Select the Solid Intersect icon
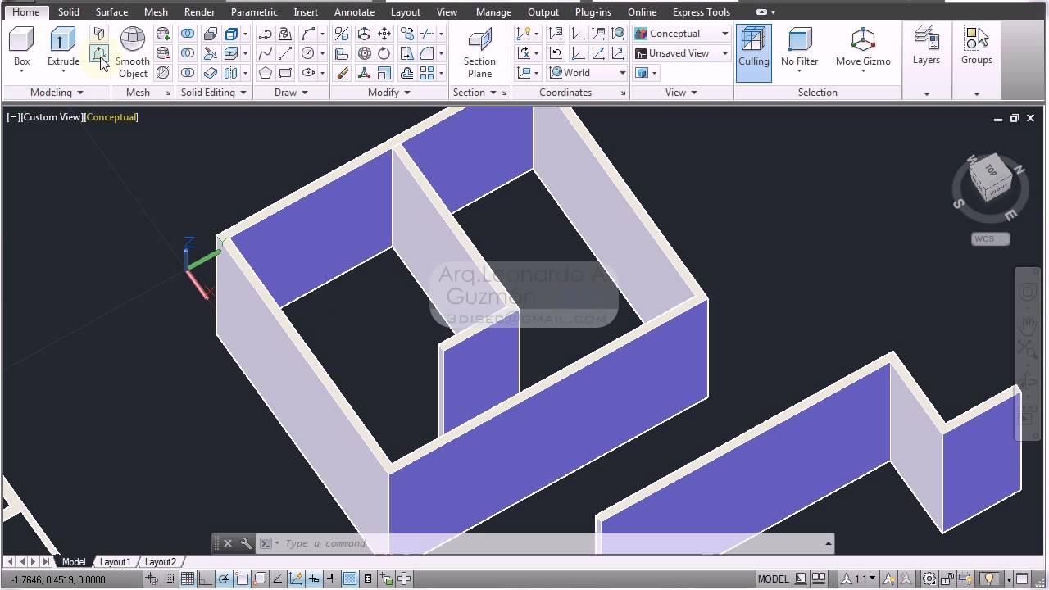The width and height of the screenshot is (1049, 590). point(188,73)
